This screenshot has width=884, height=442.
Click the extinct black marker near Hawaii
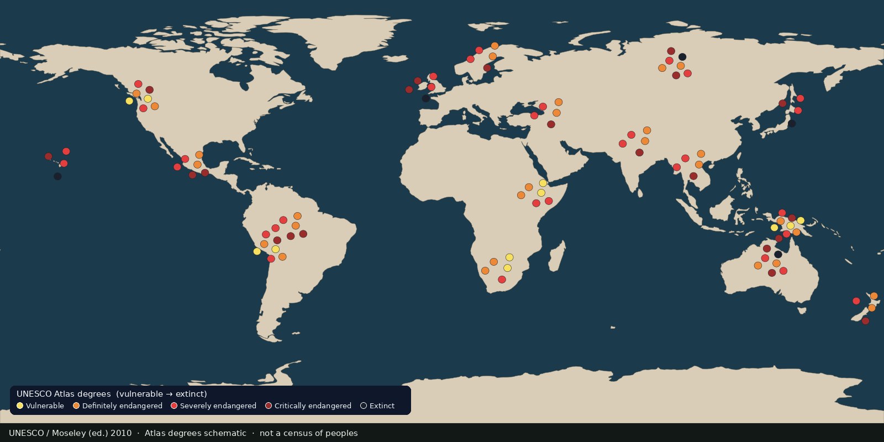[57, 176]
